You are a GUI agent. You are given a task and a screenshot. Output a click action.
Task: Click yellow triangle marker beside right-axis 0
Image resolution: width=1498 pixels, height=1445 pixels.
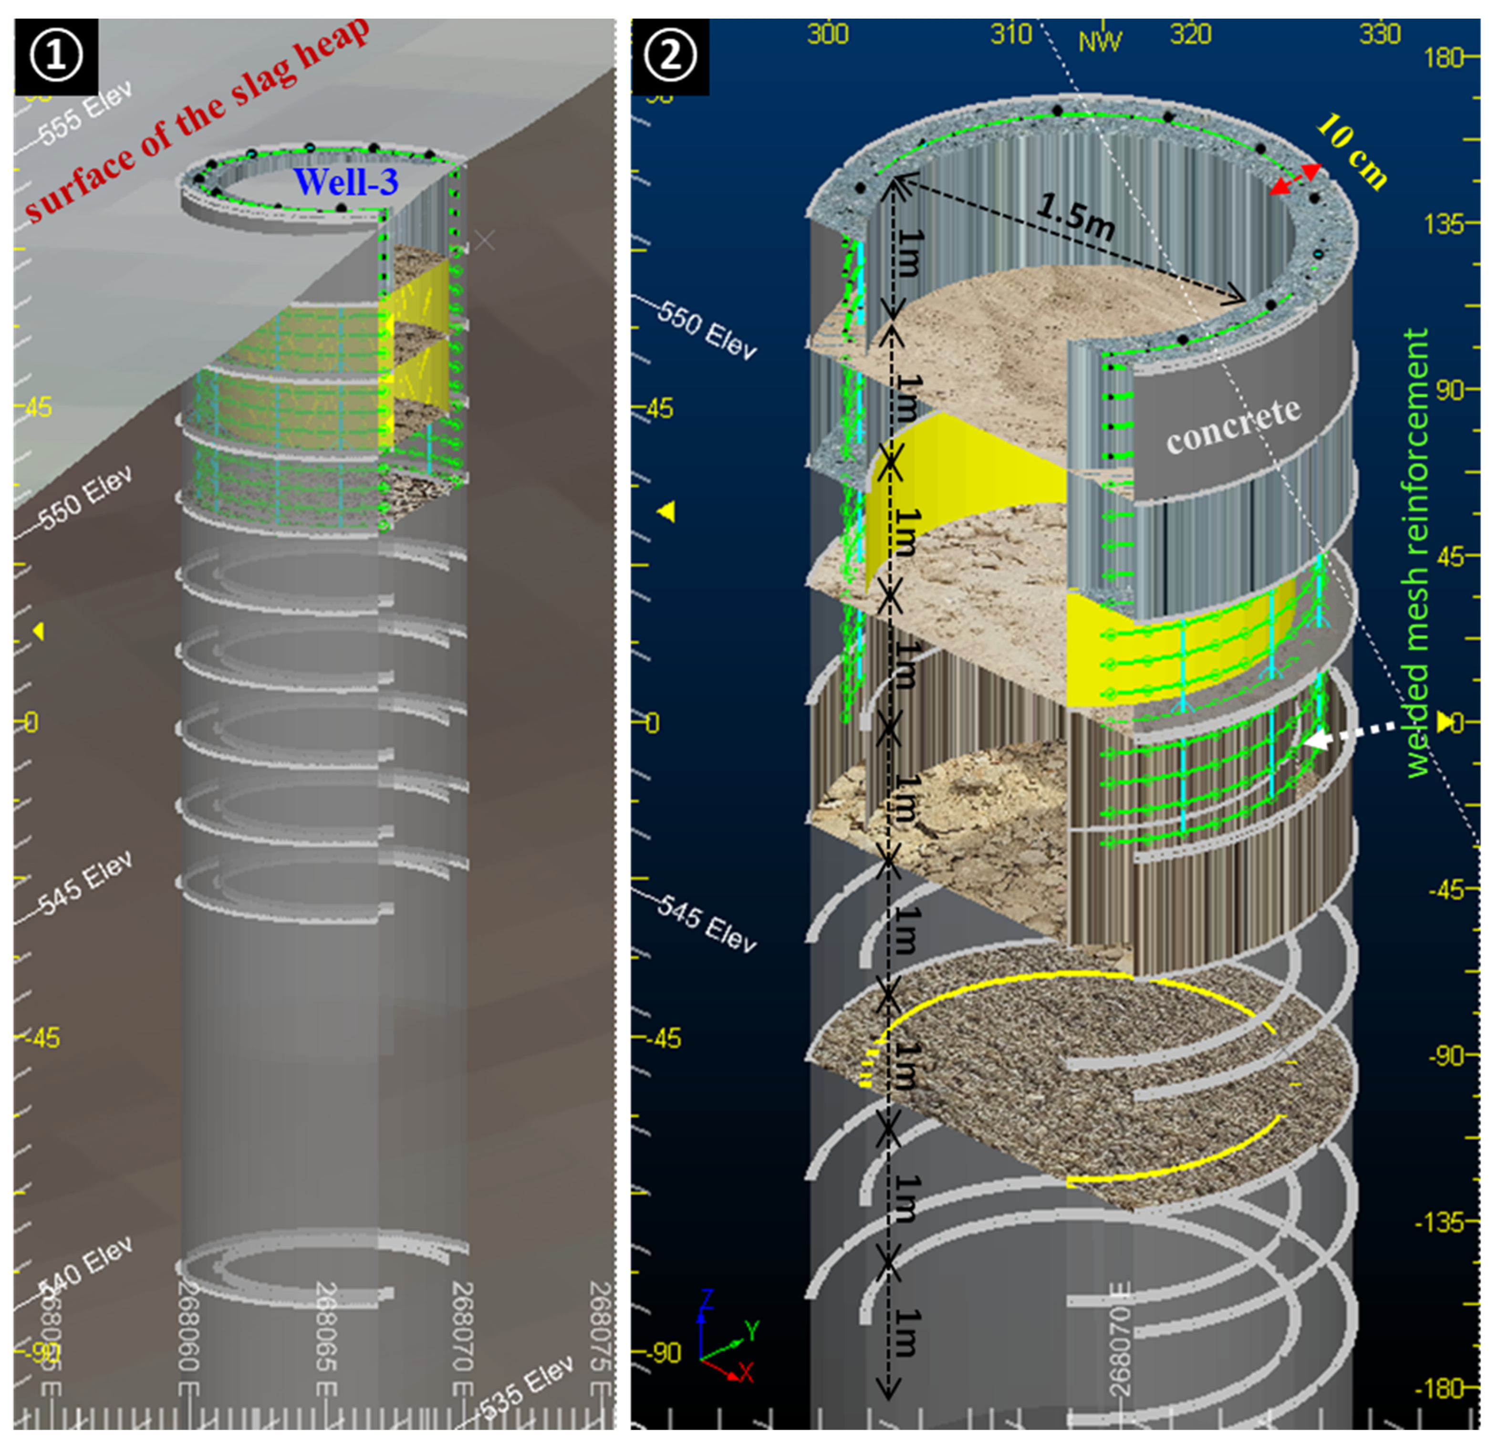click(1444, 721)
